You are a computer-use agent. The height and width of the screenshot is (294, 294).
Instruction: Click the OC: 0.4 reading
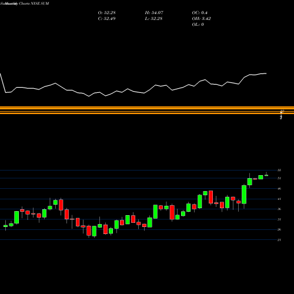pos(199,13)
